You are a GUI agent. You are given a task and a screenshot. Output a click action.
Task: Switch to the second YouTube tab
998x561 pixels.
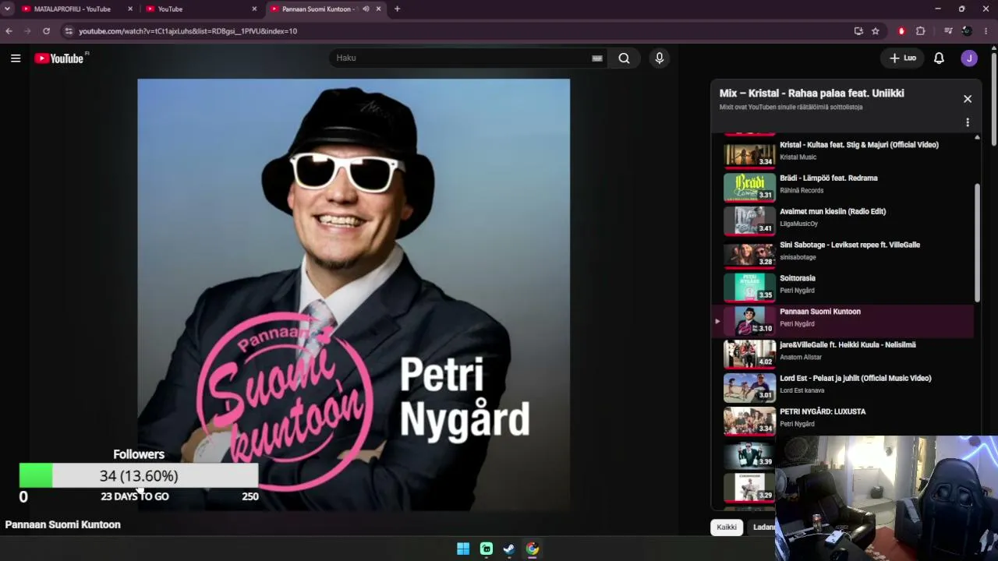tap(201, 9)
